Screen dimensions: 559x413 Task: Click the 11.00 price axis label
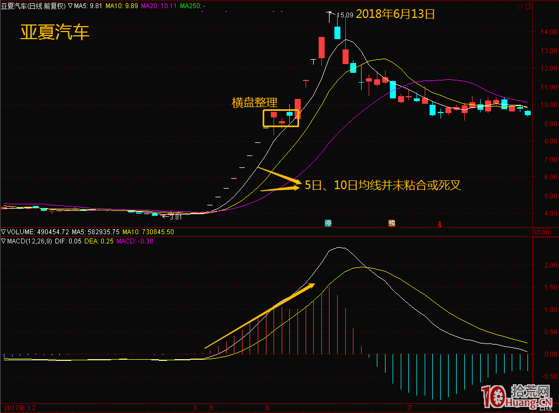(x=549, y=87)
